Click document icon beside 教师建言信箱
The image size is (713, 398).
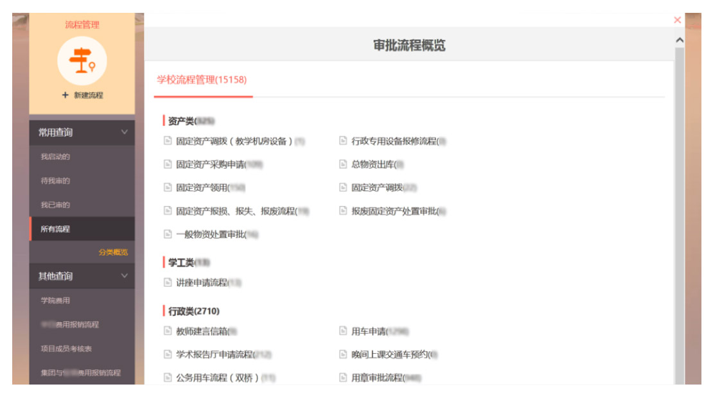coord(168,331)
